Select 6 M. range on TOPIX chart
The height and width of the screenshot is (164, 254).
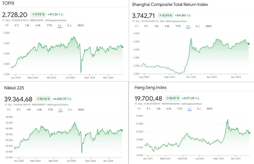pos(38,25)
